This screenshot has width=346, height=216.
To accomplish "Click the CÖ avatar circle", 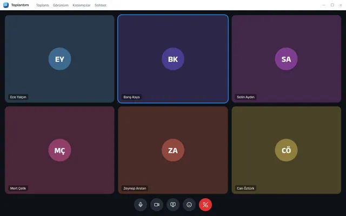I will (286, 150).
